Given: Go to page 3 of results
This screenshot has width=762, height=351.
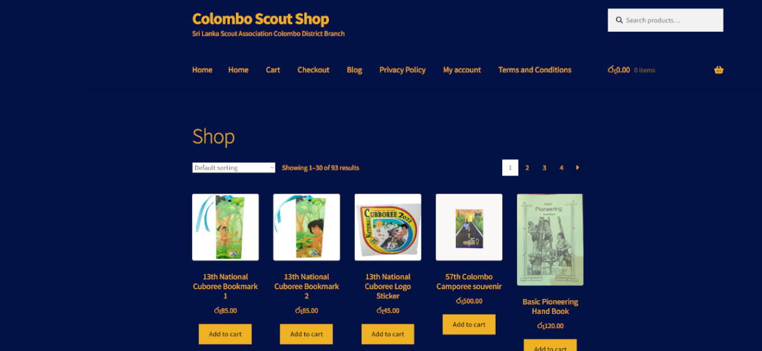Looking at the screenshot, I should point(544,168).
